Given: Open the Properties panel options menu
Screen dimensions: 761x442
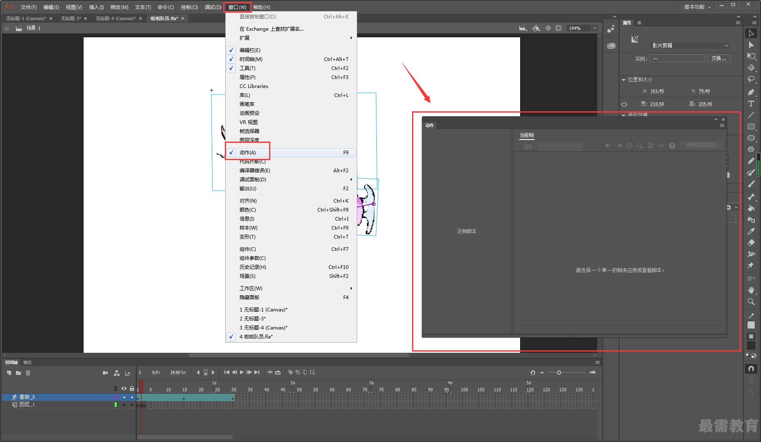Looking at the screenshot, I should [x=738, y=23].
